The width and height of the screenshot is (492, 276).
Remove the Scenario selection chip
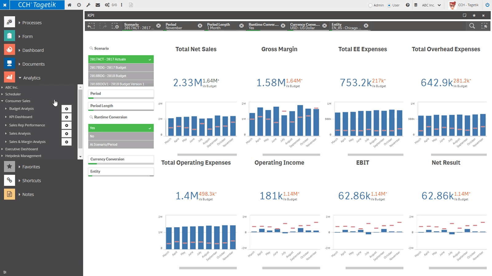tap(158, 26)
